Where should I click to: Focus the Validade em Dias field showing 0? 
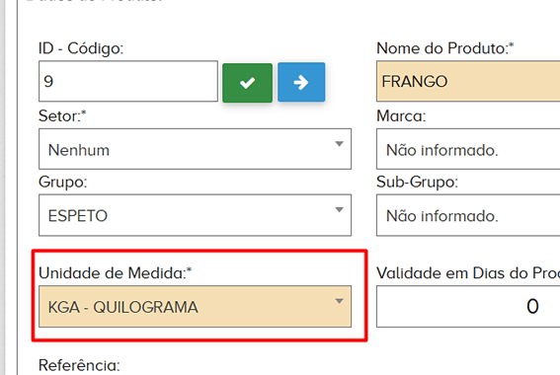pyautogui.click(x=468, y=307)
